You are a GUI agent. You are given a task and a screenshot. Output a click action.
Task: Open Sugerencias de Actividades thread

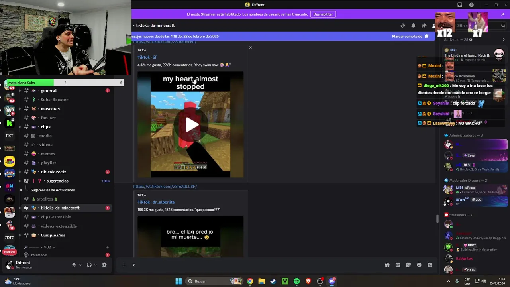click(53, 190)
